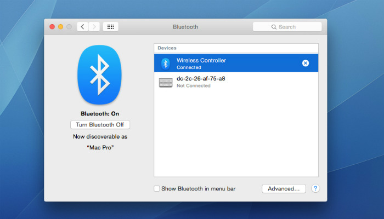Open Bluetooth help with the question mark
Screen dimensions: 384x219
(315, 188)
